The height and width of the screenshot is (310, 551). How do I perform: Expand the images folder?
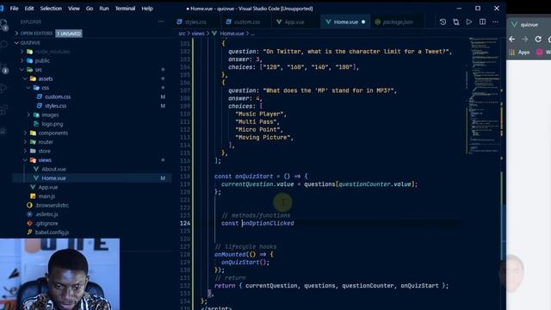pos(50,115)
